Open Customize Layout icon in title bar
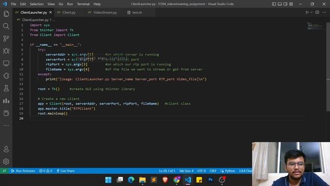The height and width of the screenshot is (186, 330). coord(291,4)
